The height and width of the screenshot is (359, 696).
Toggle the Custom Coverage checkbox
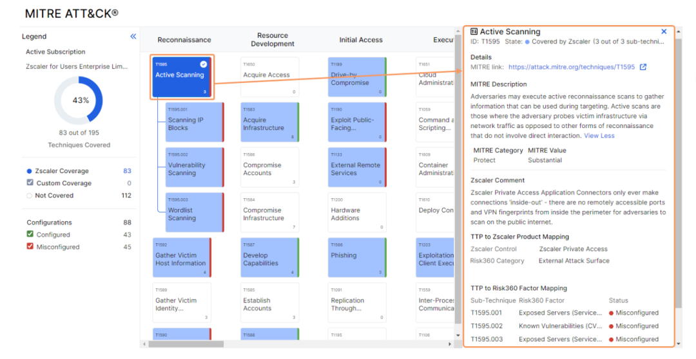click(x=30, y=183)
